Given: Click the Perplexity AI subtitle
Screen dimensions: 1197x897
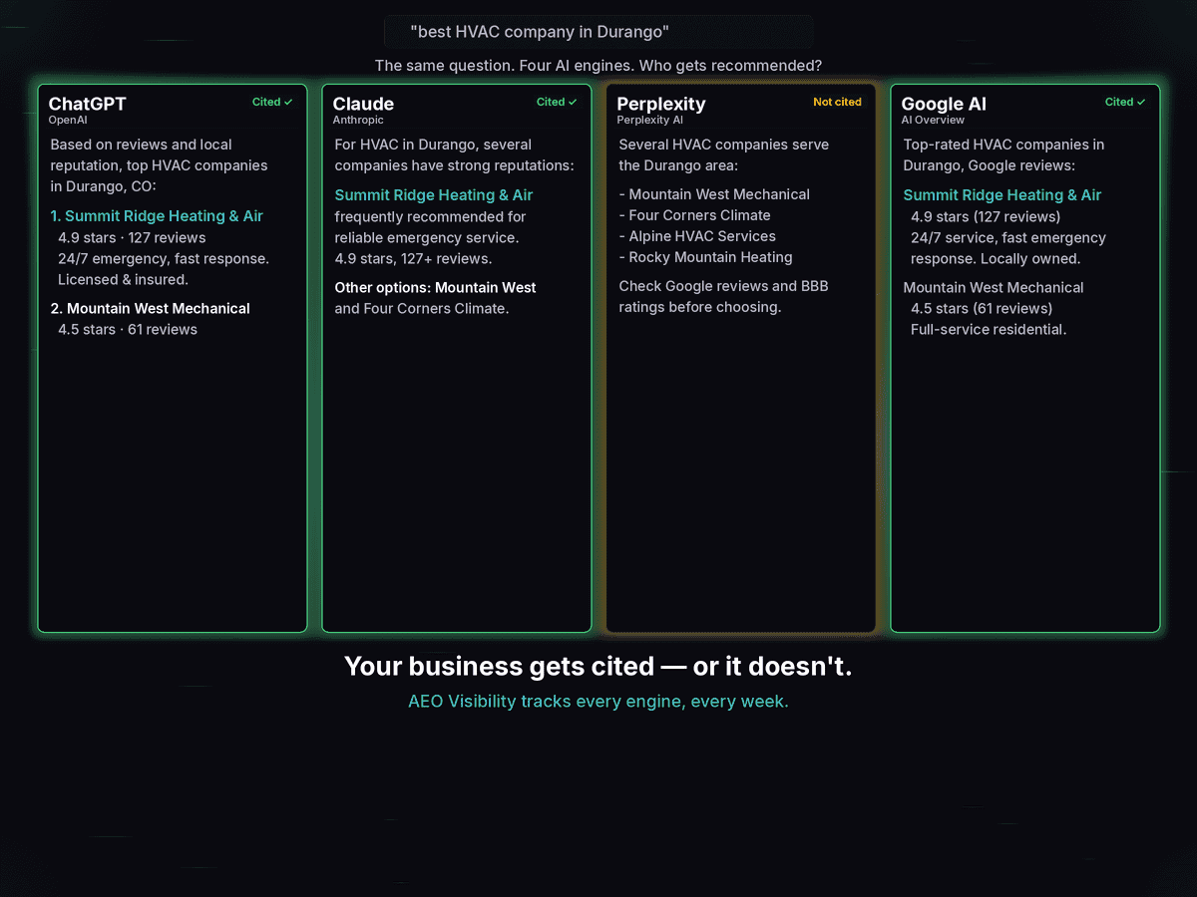Looking at the screenshot, I should 650,120.
